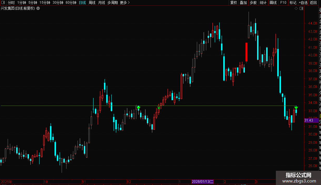Select the solid red highlighted candlestick

247,52
